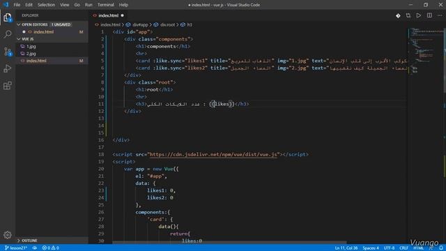Open the Run menu
The height and width of the screenshot is (251, 446).
pos(89,5)
